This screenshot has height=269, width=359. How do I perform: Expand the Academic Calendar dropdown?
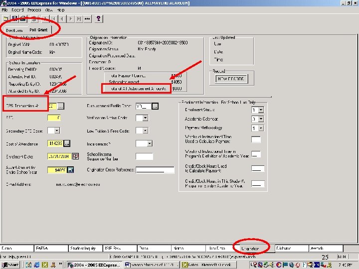261,119
